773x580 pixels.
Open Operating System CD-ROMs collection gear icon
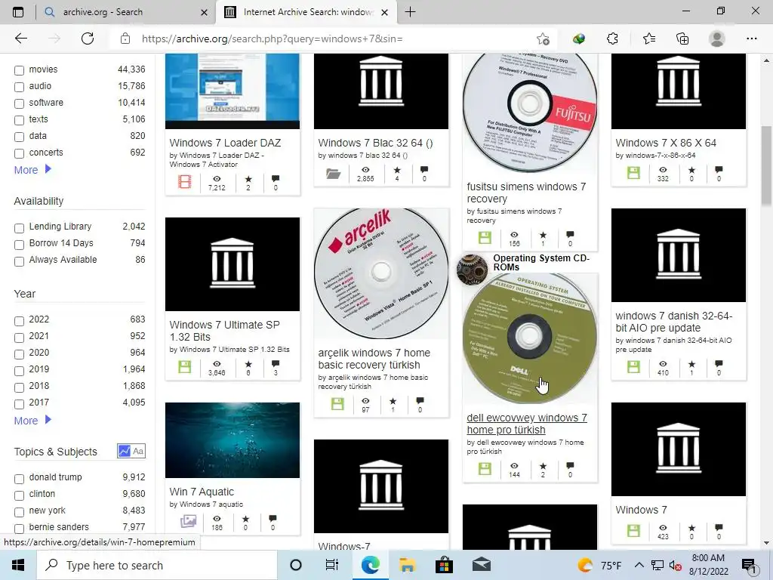(x=473, y=270)
